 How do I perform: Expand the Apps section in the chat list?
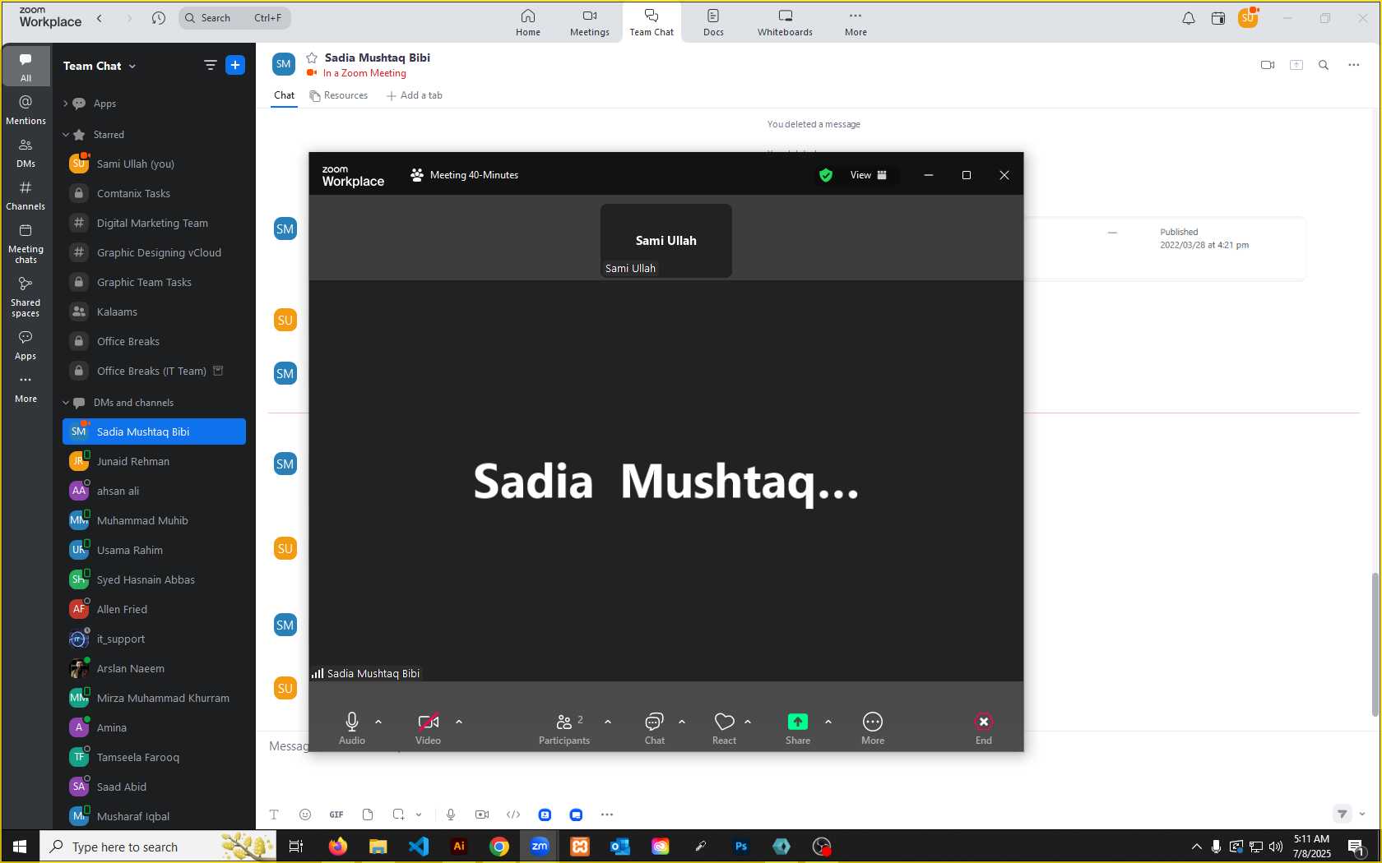pyautogui.click(x=66, y=104)
